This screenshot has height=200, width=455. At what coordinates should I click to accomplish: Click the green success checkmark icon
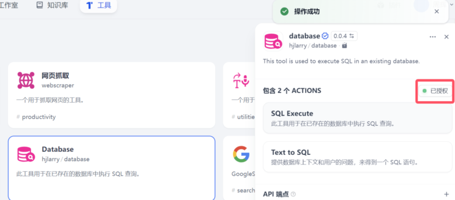(284, 11)
